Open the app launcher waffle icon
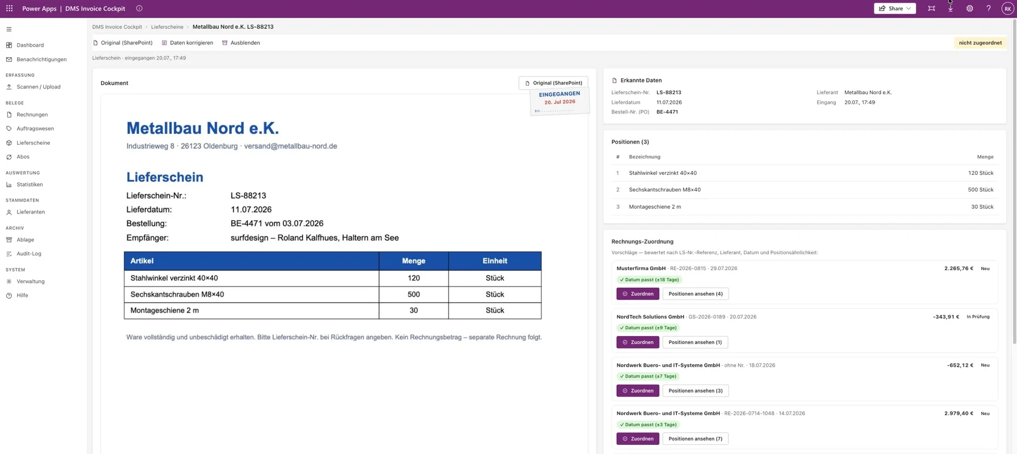 (x=9, y=9)
